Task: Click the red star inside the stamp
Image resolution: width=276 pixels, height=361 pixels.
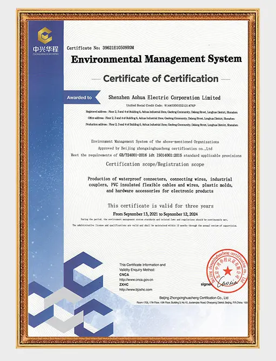Action: [x=227, y=271]
